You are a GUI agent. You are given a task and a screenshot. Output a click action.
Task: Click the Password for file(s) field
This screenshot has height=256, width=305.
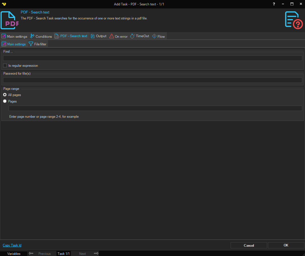click(152, 80)
